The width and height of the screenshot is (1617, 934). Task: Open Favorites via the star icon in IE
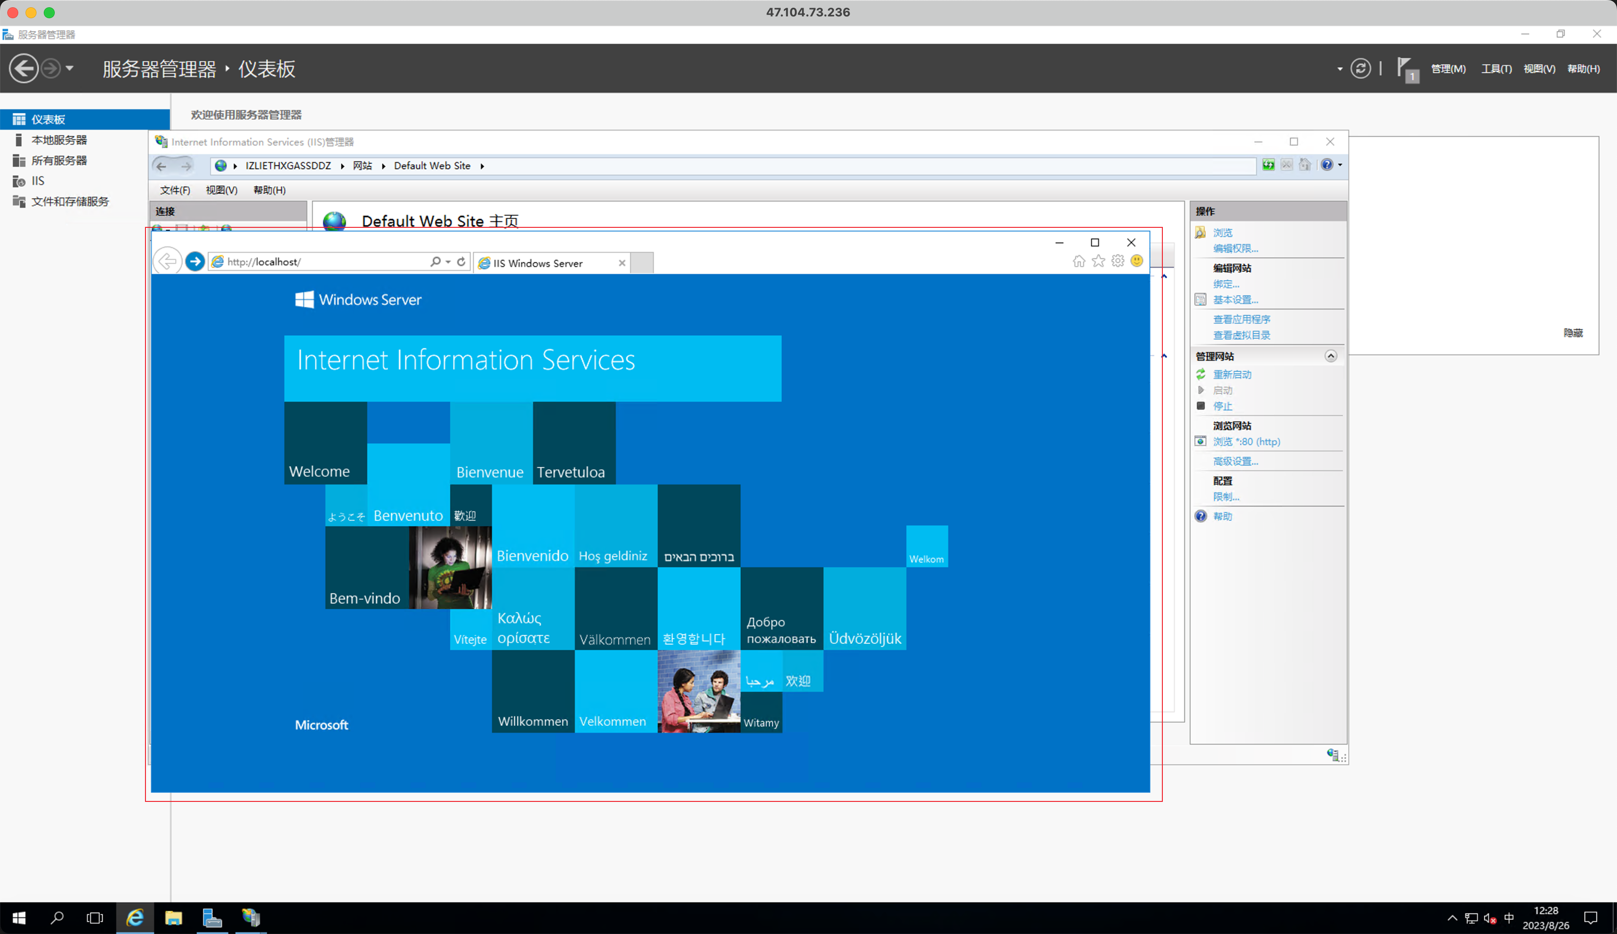[1098, 261]
